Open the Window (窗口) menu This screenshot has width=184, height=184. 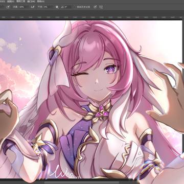click(31, 2)
